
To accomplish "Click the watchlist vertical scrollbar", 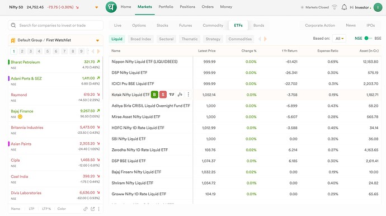I will 102,78.
